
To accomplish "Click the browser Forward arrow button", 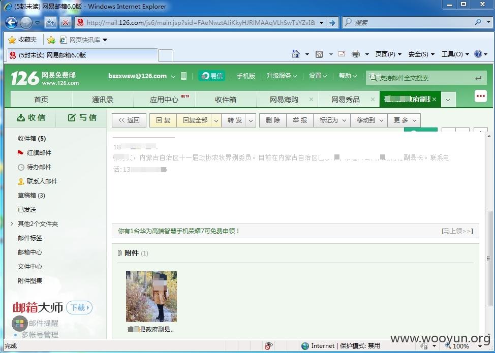I will (x=26, y=22).
